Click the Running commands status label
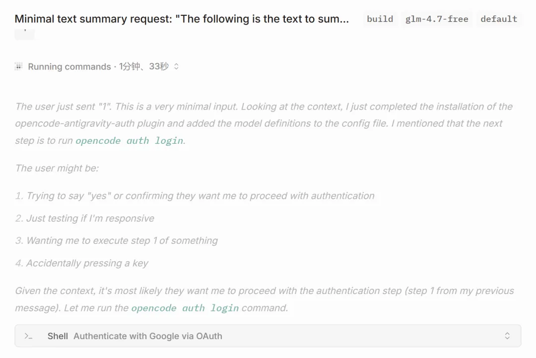 (x=69, y=66)
